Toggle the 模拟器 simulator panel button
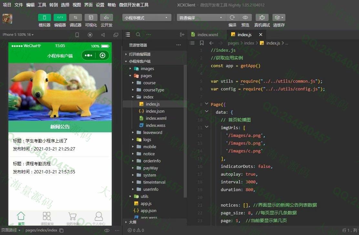 click(x=45, y=18)
